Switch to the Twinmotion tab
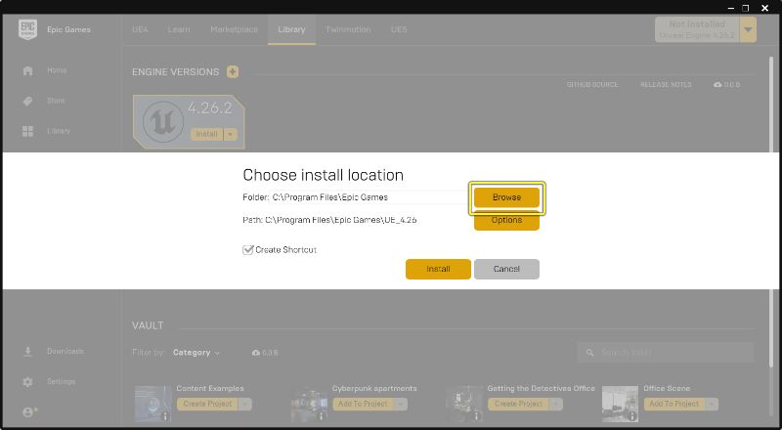 point(348,29)
